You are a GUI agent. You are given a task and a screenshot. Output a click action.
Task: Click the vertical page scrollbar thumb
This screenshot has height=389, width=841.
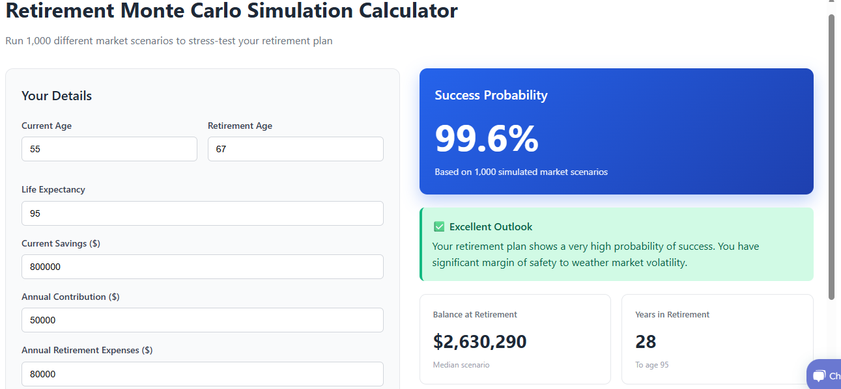831,156
